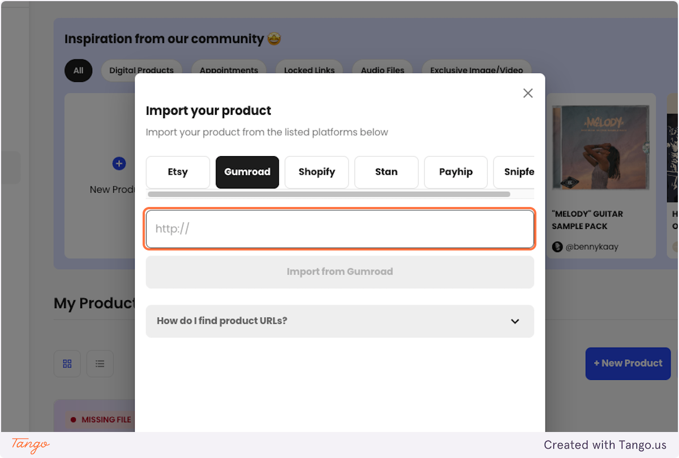Click the http:// product URL field

[340, 229]
